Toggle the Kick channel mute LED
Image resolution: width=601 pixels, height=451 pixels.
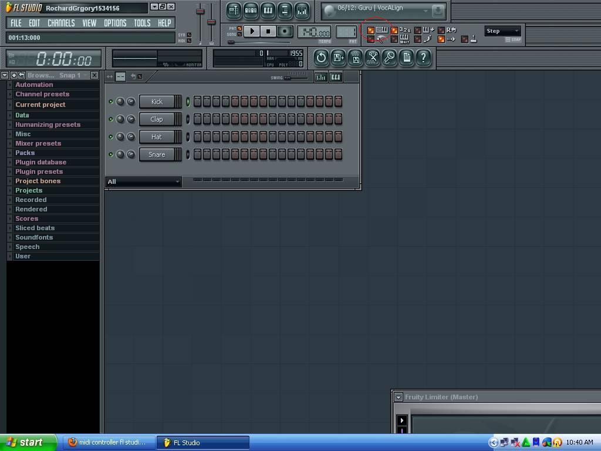click(x=110, y=102)
